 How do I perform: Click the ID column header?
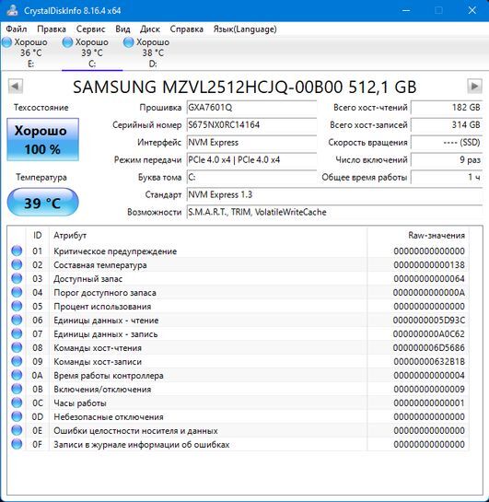click(38, 235)
